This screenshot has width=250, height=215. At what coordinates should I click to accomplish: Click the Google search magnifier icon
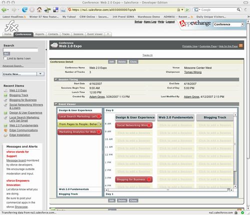(238, 9)
